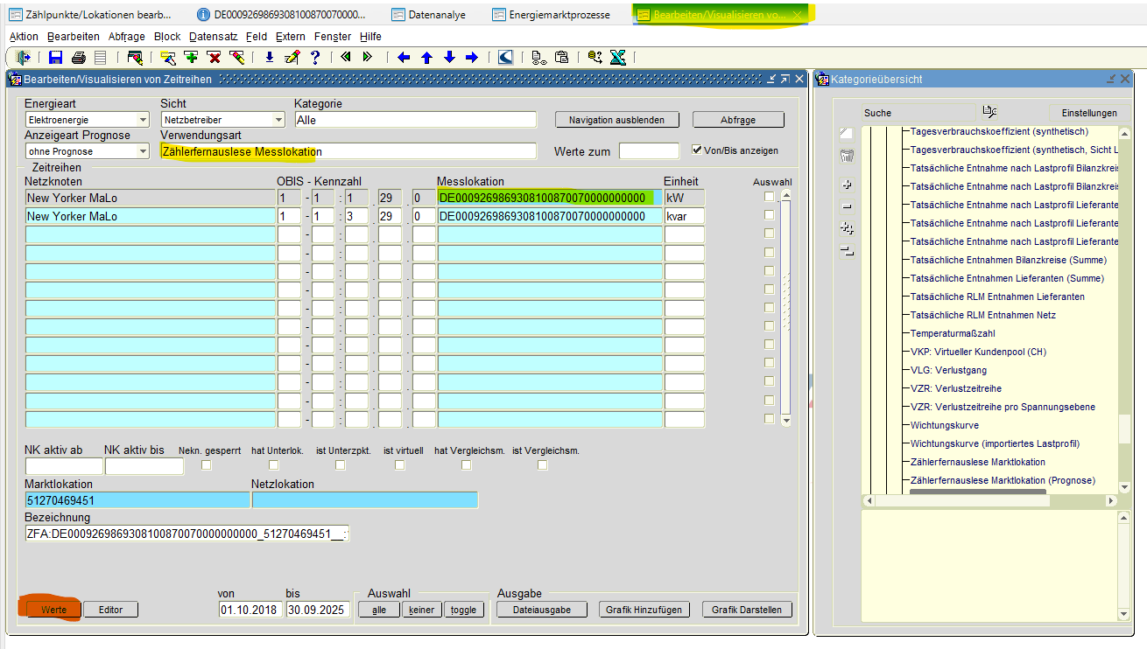This screenshot has width=1147, height=649.
Task: Click the trash can icon in Kategorieübersicht
Action: 847,157
